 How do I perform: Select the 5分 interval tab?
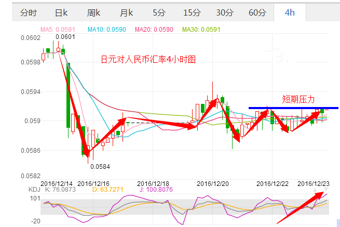159,12
